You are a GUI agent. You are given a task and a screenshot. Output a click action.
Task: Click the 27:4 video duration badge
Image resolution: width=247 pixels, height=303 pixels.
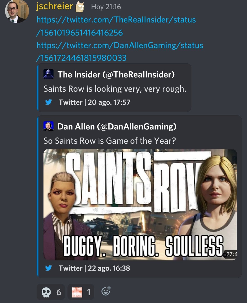click(231, 254)
